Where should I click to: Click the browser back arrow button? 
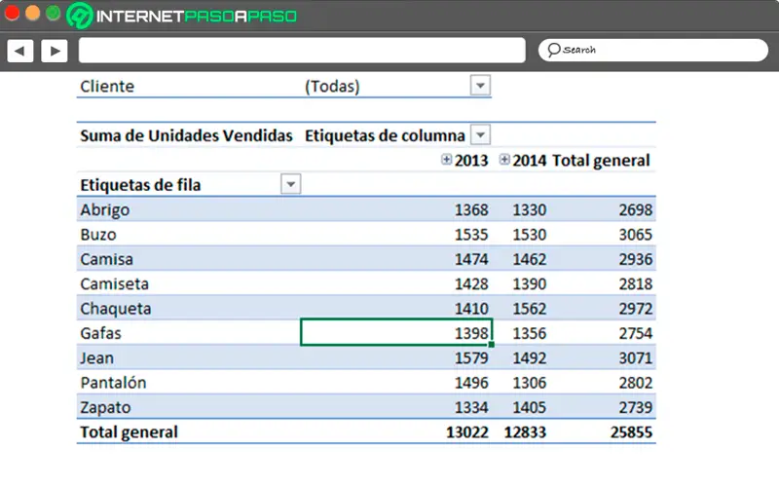(20, 50)
